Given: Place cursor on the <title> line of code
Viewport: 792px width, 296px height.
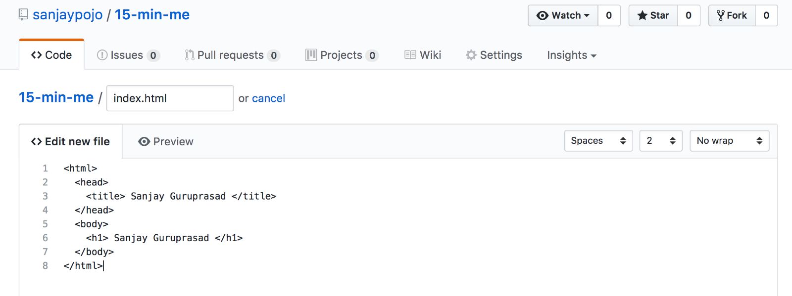Looking at the screenshot, I should [x=181, y=196].
